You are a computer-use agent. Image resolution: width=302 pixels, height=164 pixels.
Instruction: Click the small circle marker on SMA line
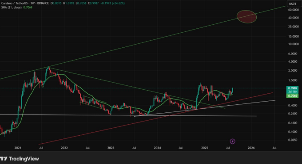click(x=43, y=86)
